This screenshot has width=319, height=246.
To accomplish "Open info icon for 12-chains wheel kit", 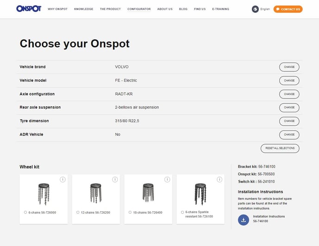I will tap(115, 179).
